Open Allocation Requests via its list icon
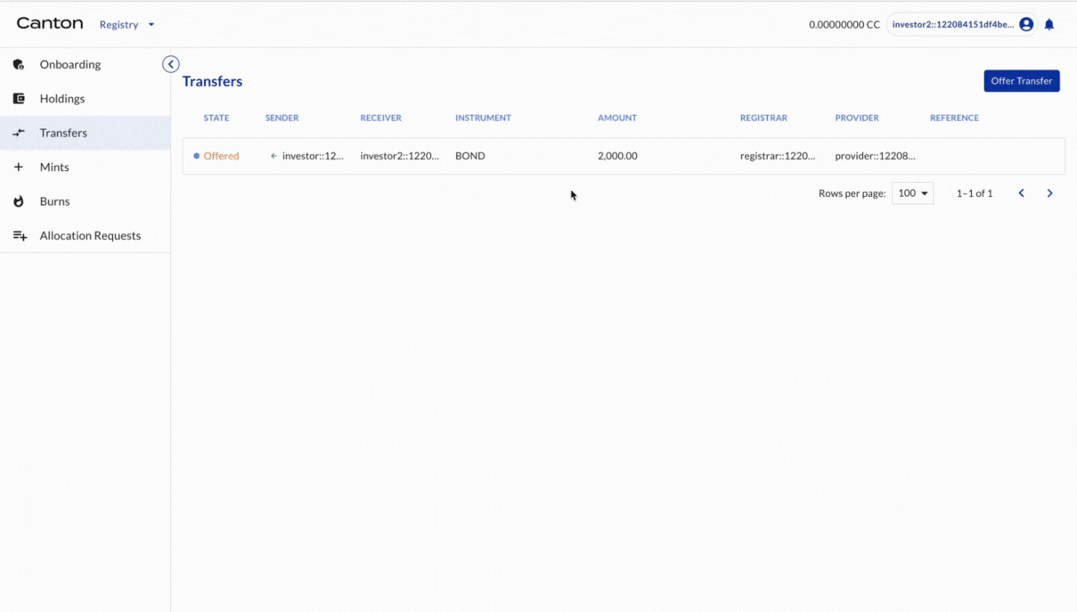This screenshot has width=1077, height=612. click(18, 235)
